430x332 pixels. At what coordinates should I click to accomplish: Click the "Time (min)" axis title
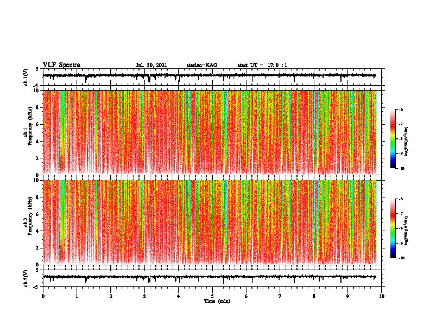[217, 301]
